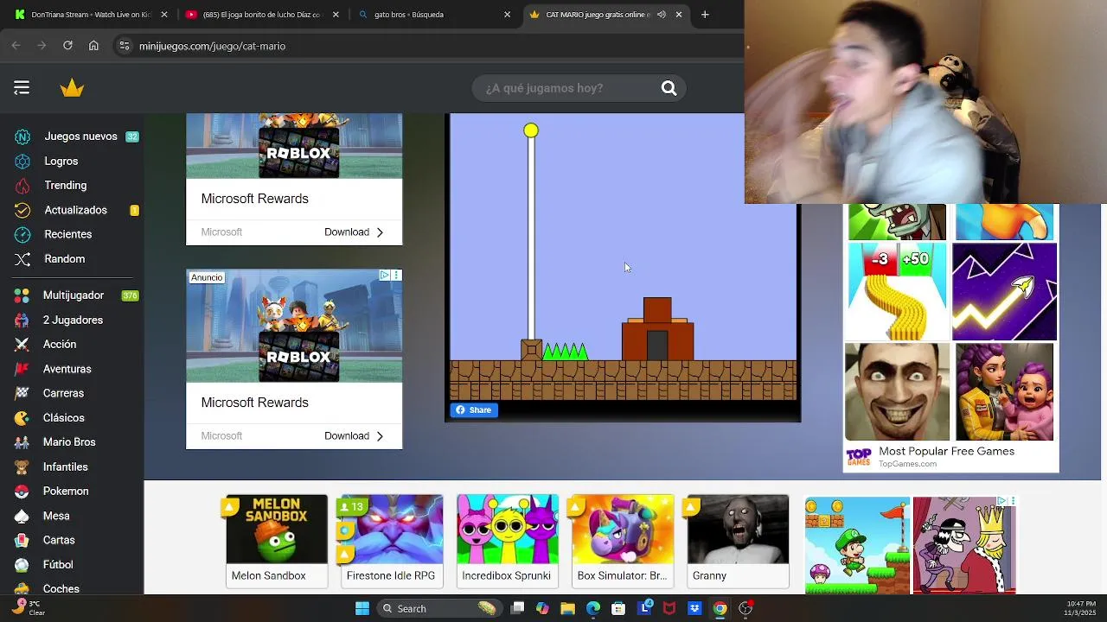Click the Cartas category link
1107x622 pixels.
59,540
